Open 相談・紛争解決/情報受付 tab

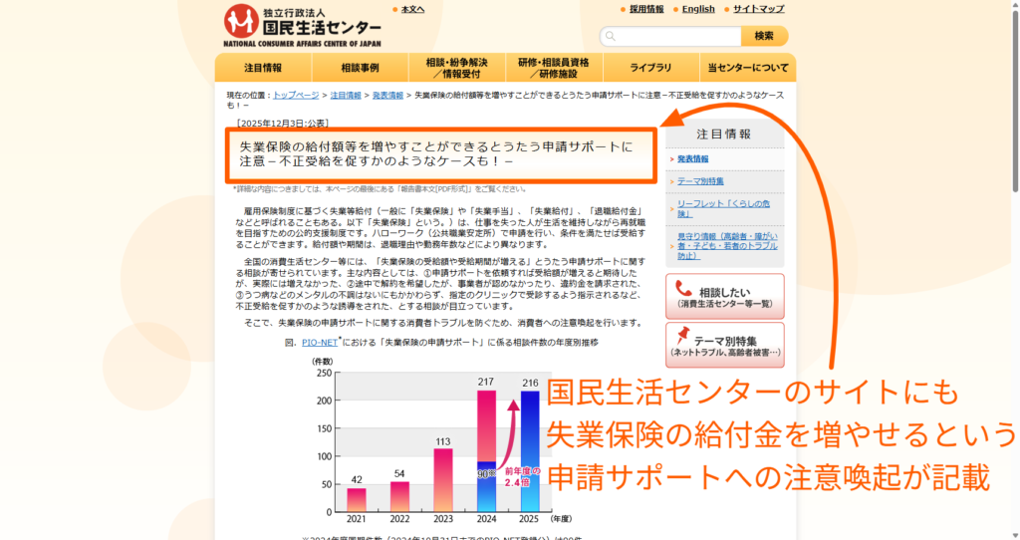pyautogui.click(x=456, y=68)
